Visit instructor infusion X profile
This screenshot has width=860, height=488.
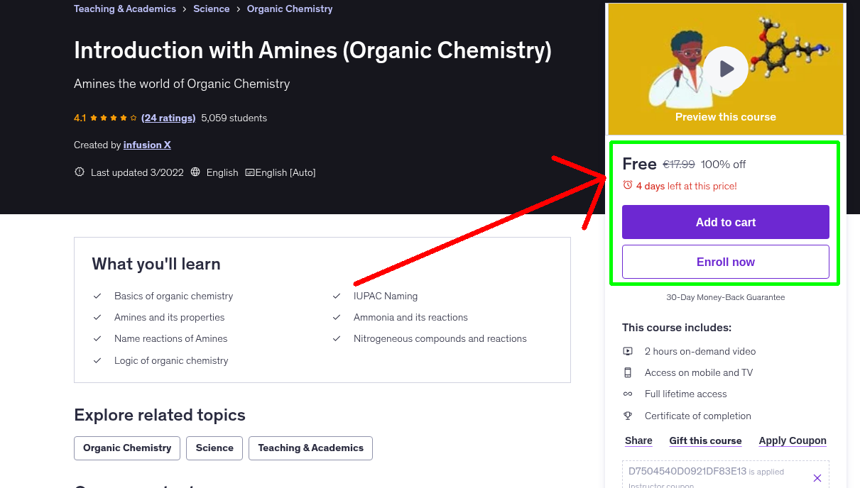tap(147, 145)
